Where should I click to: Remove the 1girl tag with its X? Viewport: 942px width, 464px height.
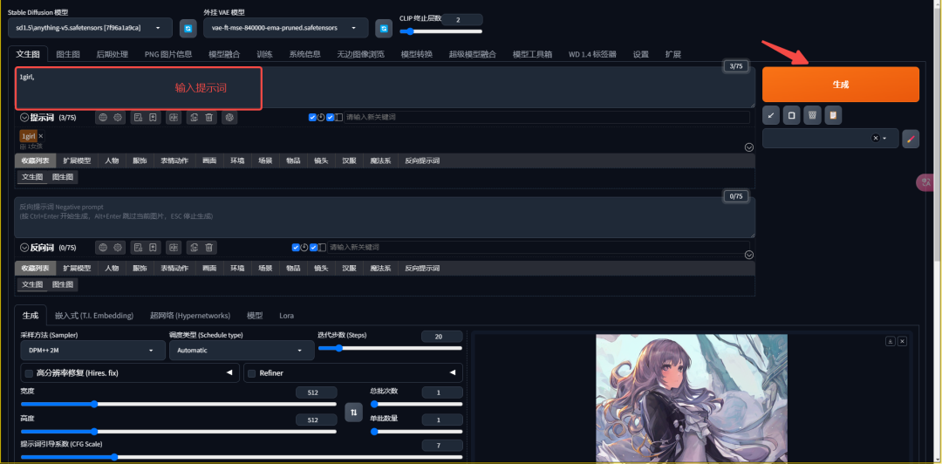click(41, 136)
